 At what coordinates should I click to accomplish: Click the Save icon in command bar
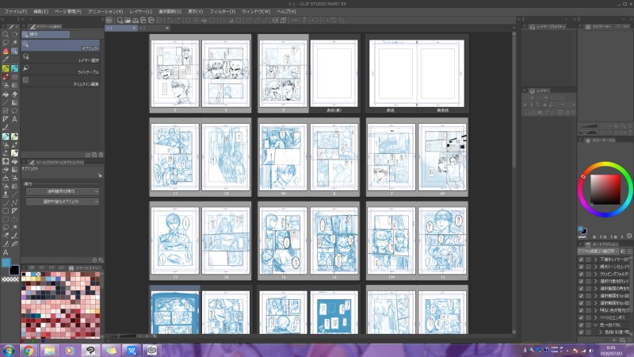coord(136,20)
